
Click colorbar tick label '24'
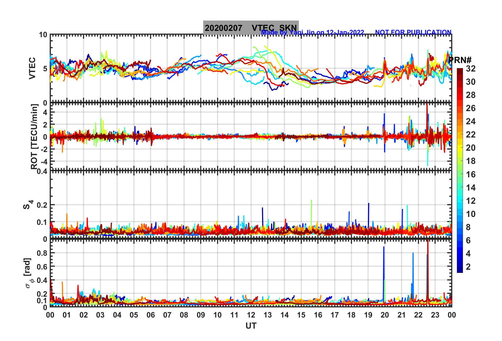coord(471,121)
